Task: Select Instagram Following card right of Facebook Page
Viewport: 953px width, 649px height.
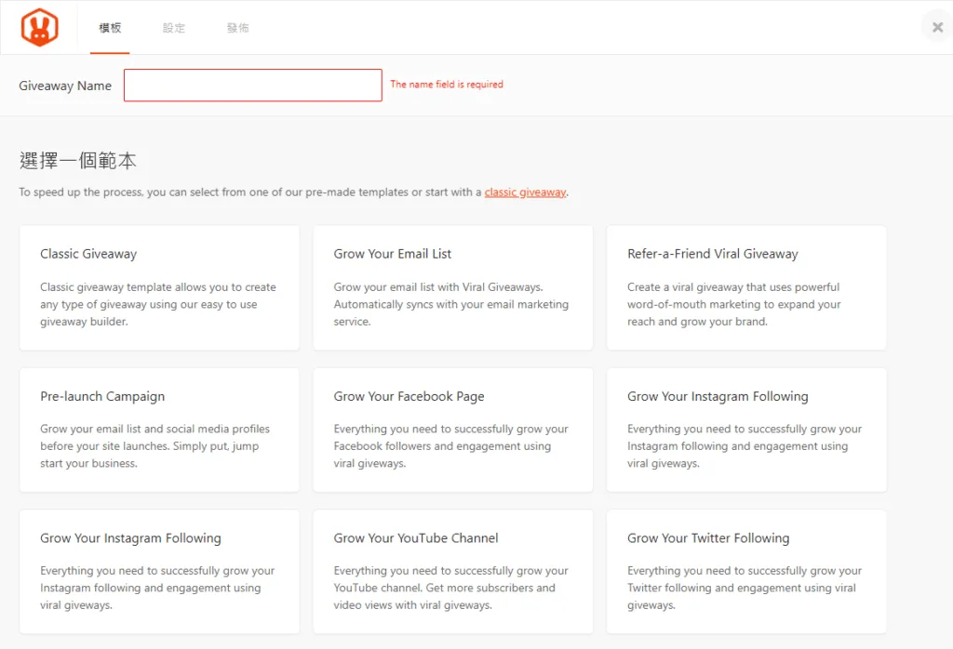Action: point(745,430)
